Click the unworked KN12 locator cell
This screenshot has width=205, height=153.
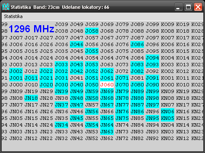[x=183, y=138]
